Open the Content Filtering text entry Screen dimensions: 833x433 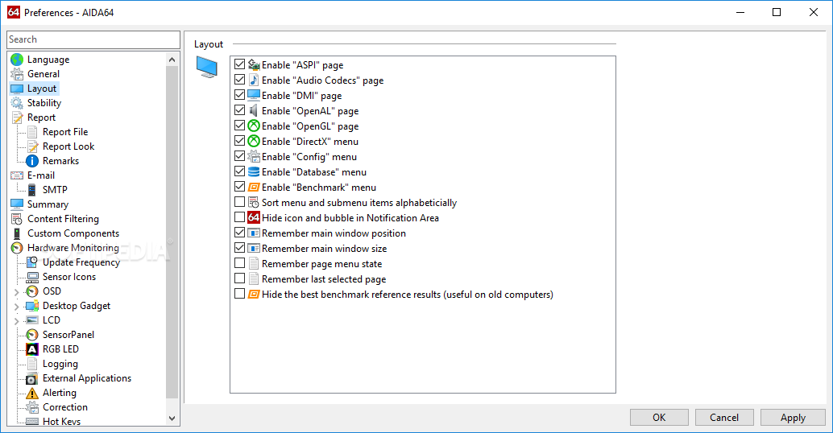(x=63, y=219)
